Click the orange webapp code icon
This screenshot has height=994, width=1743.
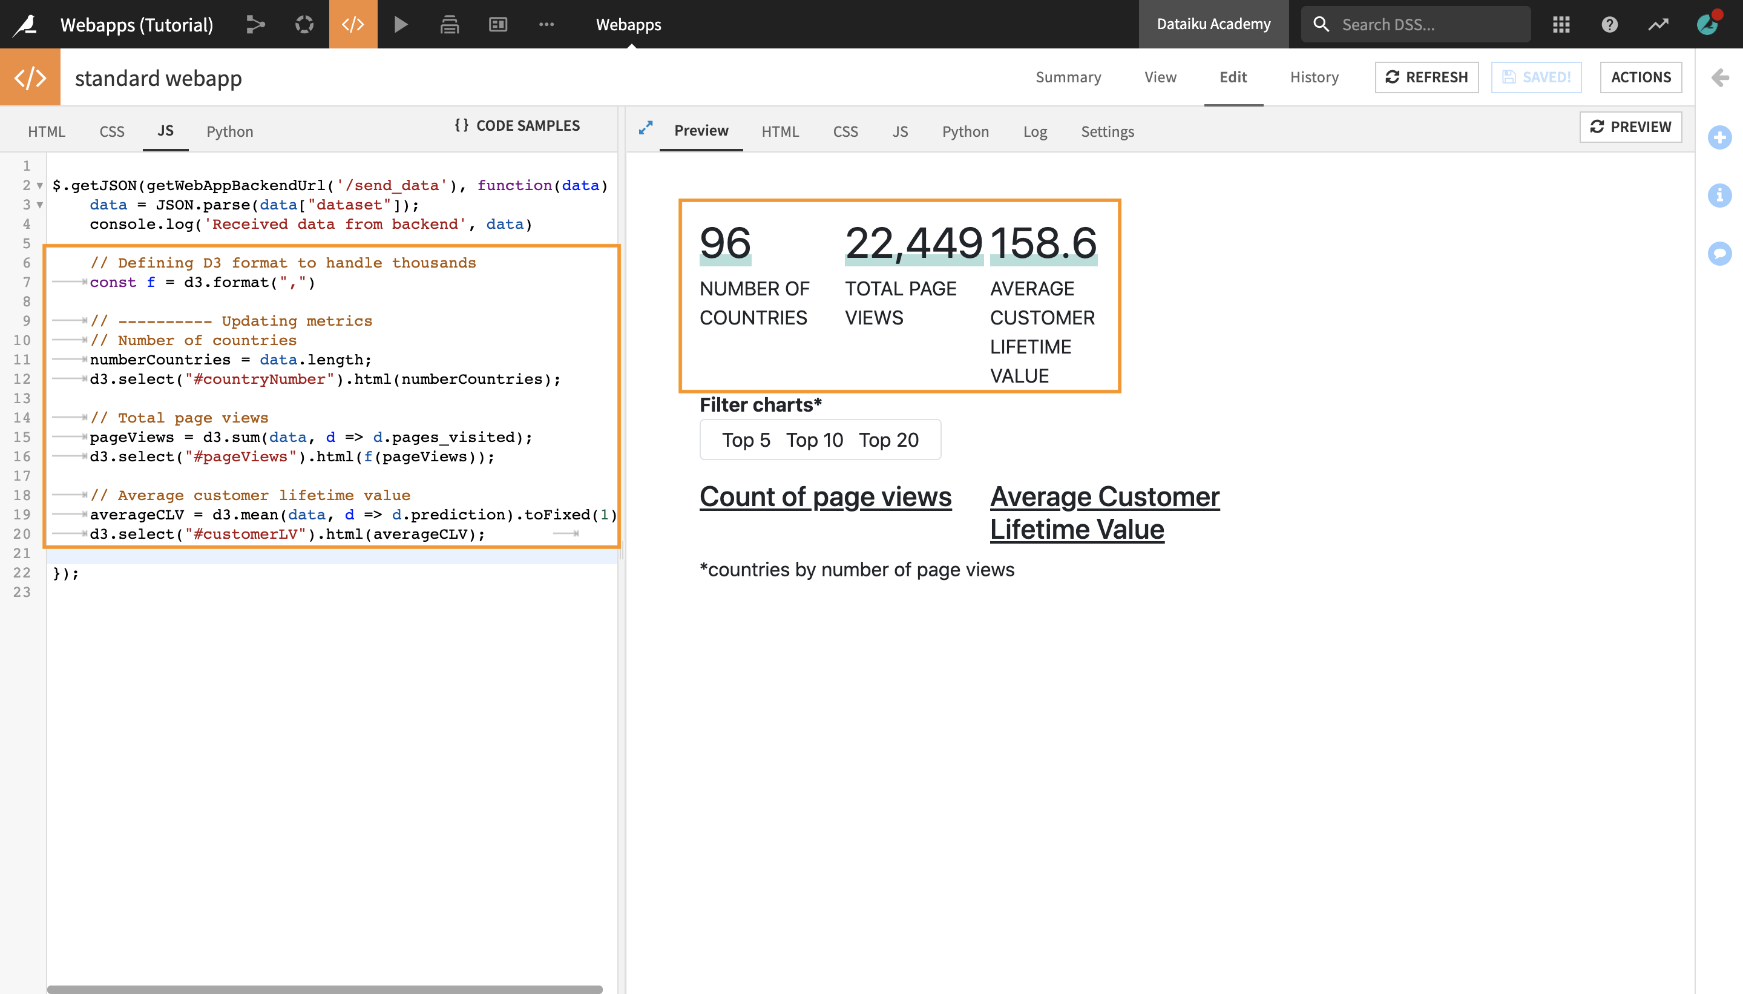(x=30, y=77)
